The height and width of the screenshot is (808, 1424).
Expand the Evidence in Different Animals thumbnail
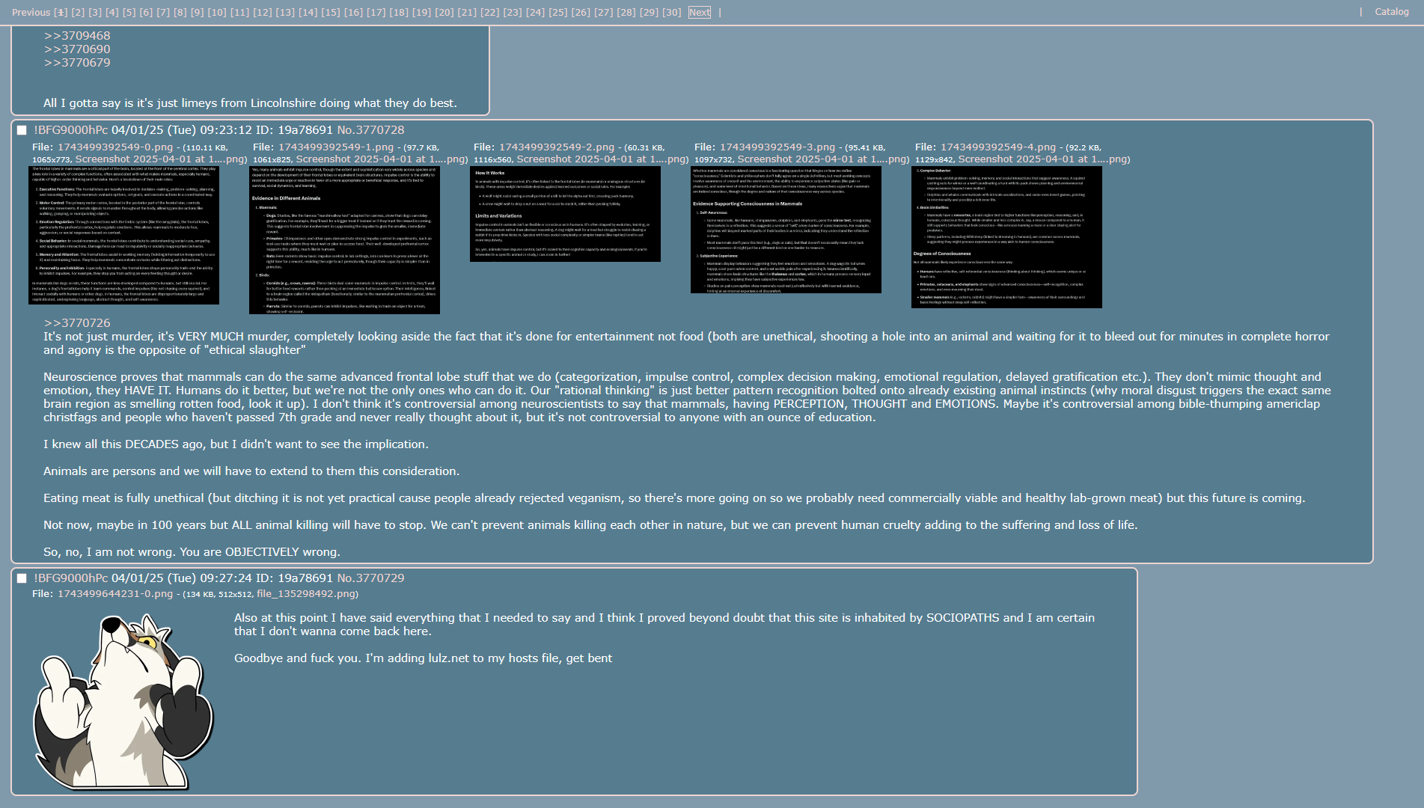[344, 240]
